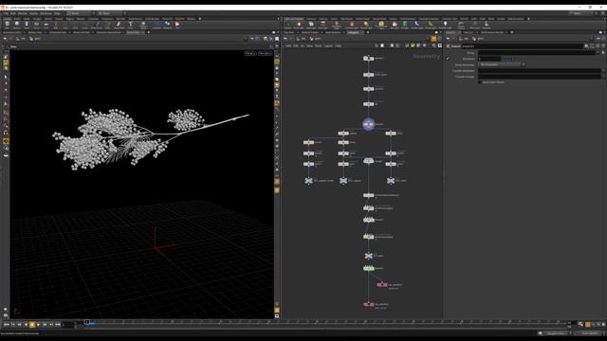Screen dimensions: 607x341
Task: Play the timeline forward
Action: (38, 324)
